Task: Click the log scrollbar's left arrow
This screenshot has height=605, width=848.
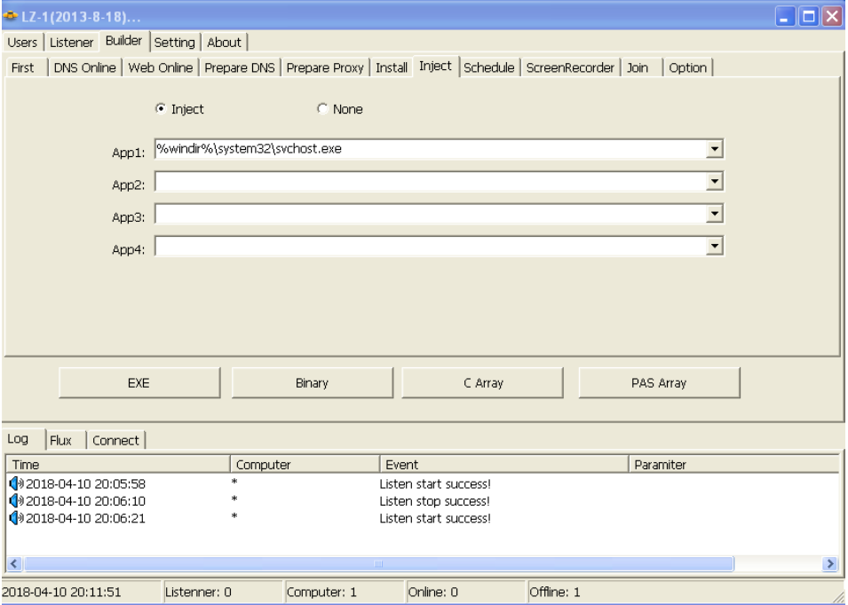Action: pos(13,562)
